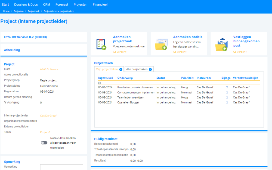
Task: Open the Start menu item
Action: point(5,5)
